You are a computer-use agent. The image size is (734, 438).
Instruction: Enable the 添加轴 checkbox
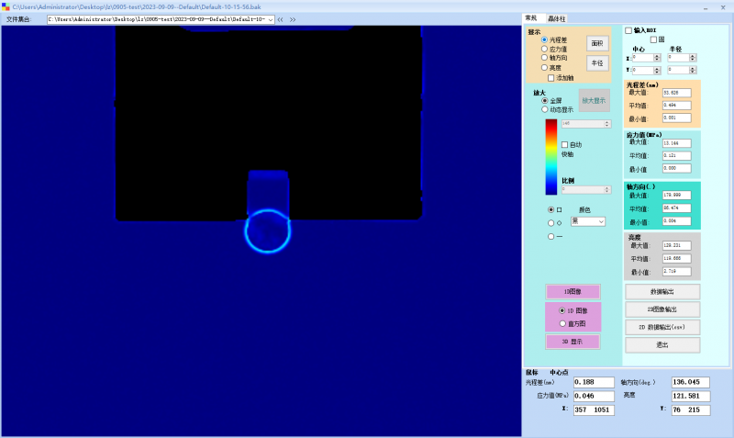click(x=551, y=78)
